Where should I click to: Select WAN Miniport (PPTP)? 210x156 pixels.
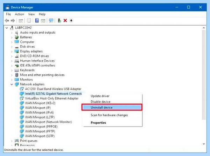coord(40,131)
